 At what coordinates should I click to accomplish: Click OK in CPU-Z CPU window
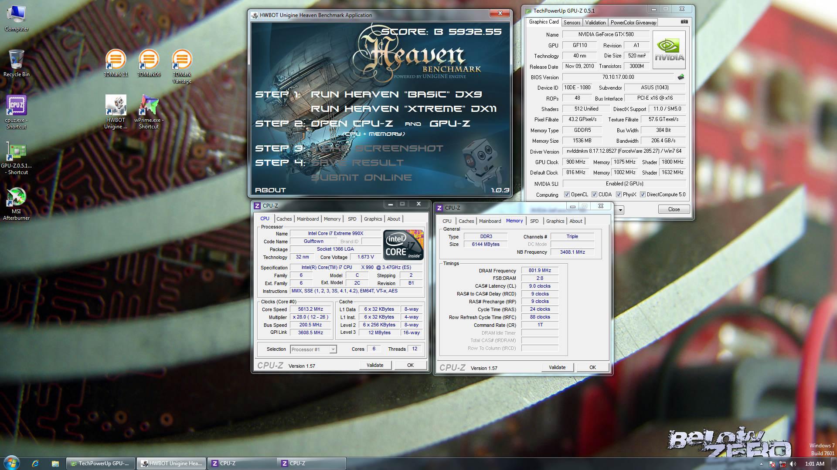click(410, 365)
